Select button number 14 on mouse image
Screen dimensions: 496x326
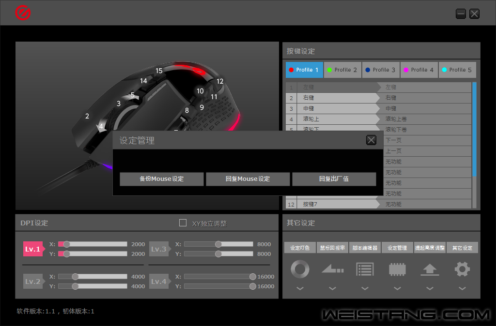[143, 81]
